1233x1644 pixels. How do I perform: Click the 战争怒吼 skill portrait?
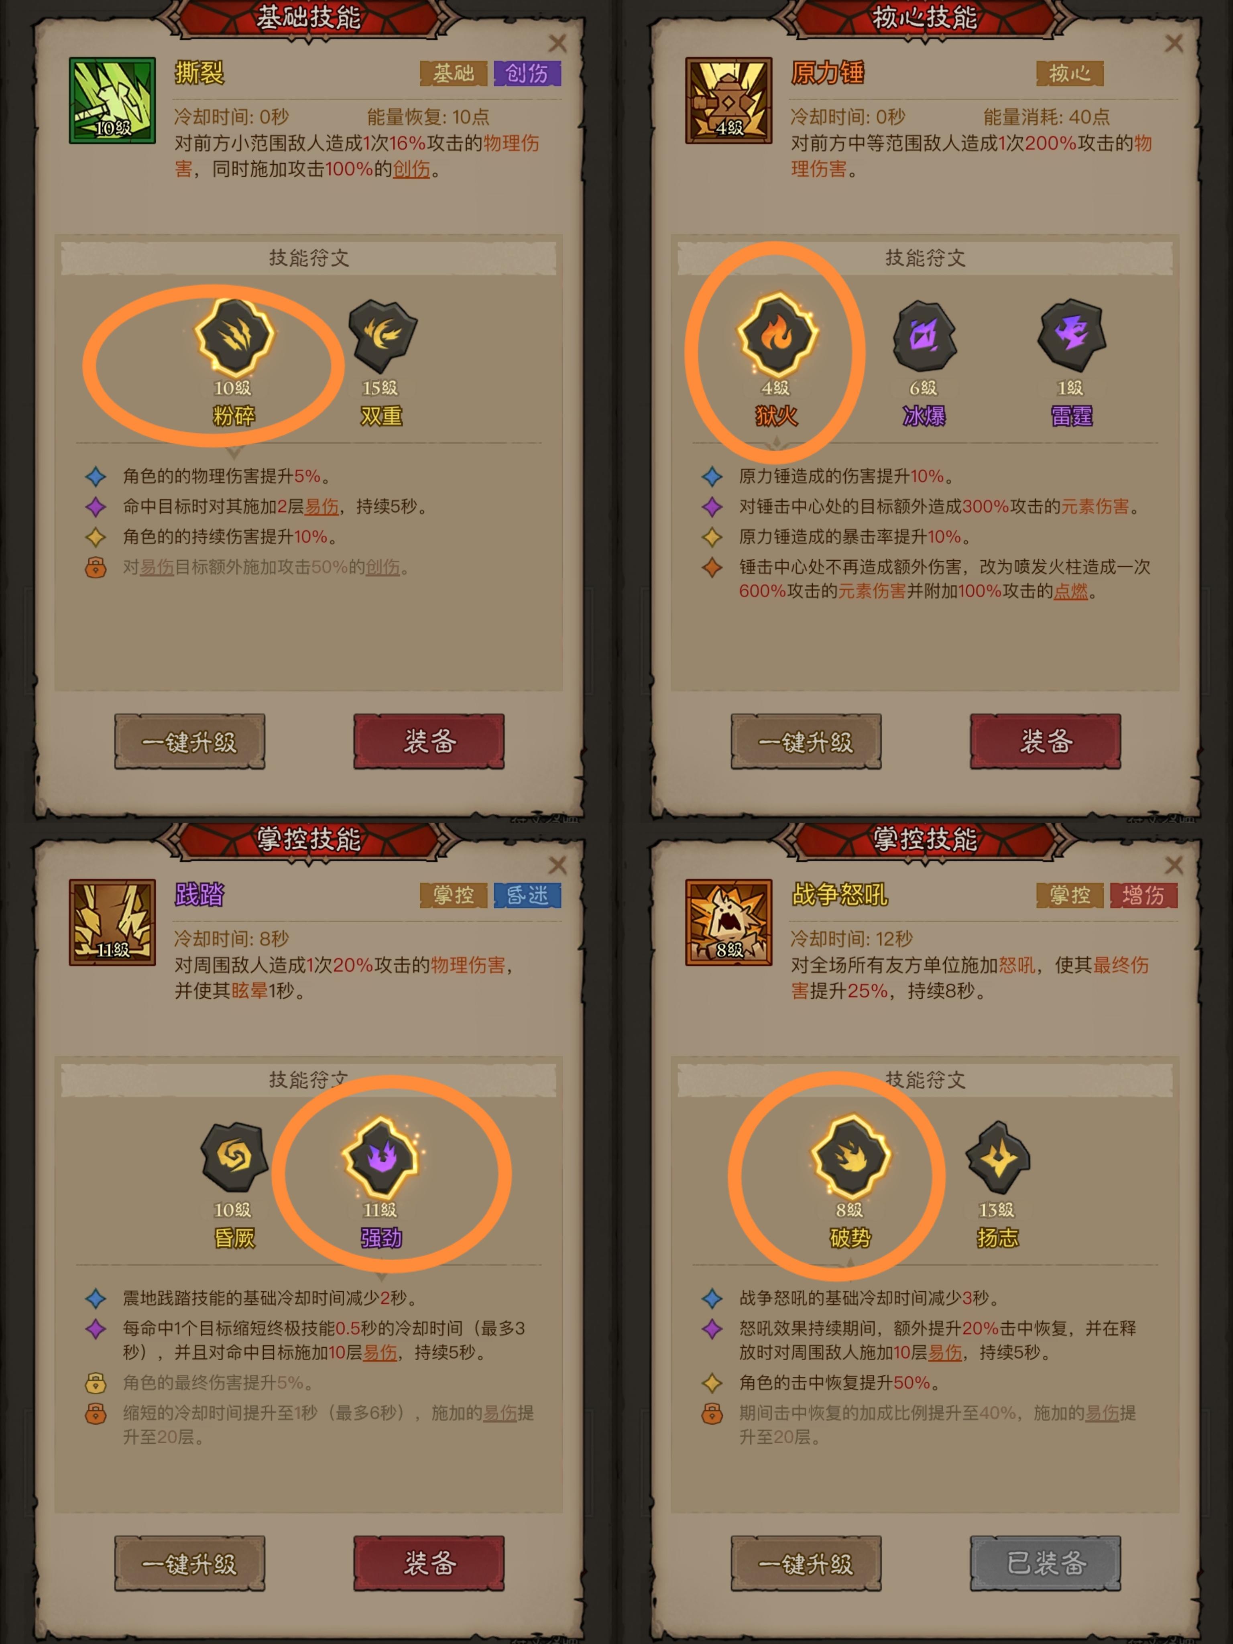click(x=729, y=922)
